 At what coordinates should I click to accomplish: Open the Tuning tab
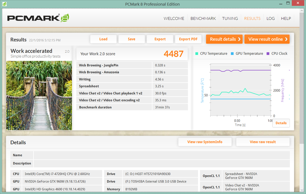(x=230, y=19)
